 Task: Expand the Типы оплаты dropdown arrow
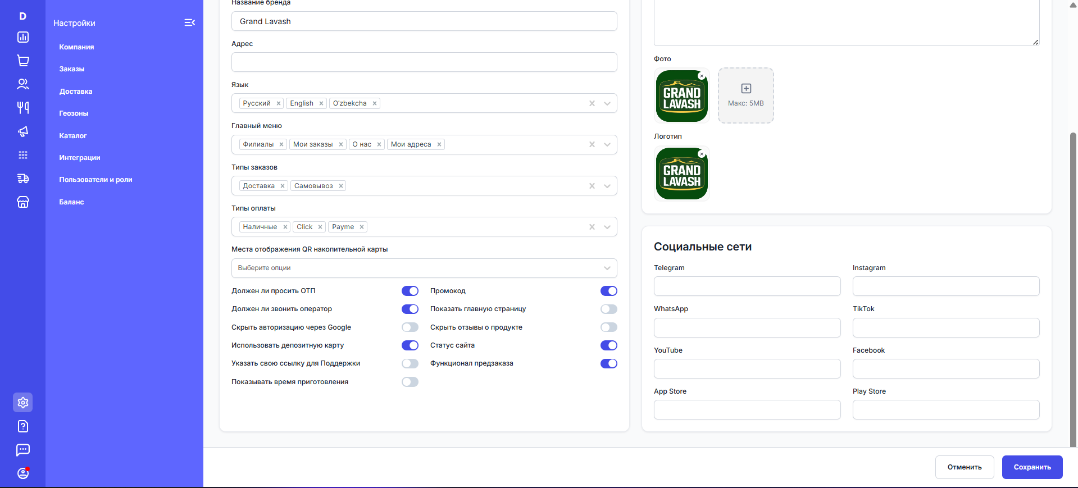pyautogui.click(x=607, y=227)
